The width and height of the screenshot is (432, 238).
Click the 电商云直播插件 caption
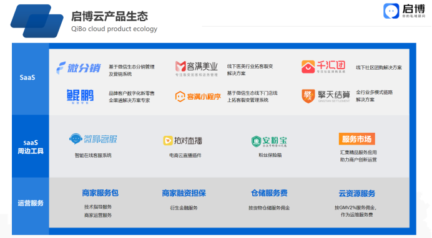coord(185,156)
